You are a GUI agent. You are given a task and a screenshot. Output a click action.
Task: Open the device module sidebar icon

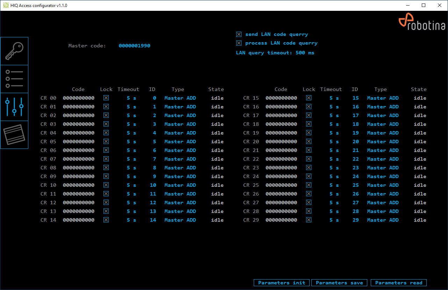click(x=14, y=135)
